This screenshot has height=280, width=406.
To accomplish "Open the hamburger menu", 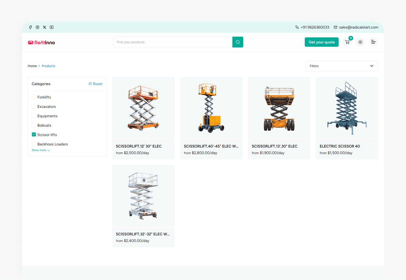I will tap(373, 42).
